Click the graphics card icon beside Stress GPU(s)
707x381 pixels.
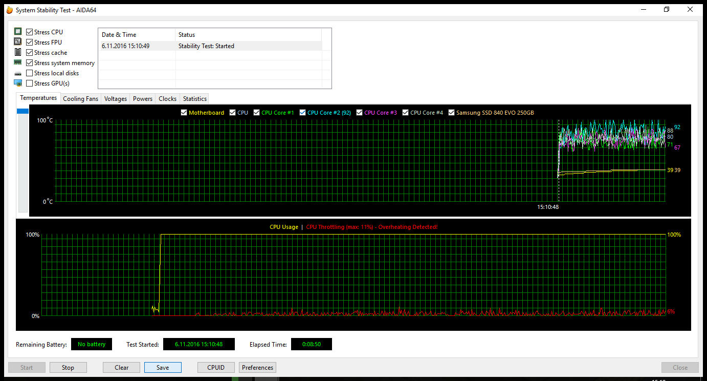click(x=17, y=83)
